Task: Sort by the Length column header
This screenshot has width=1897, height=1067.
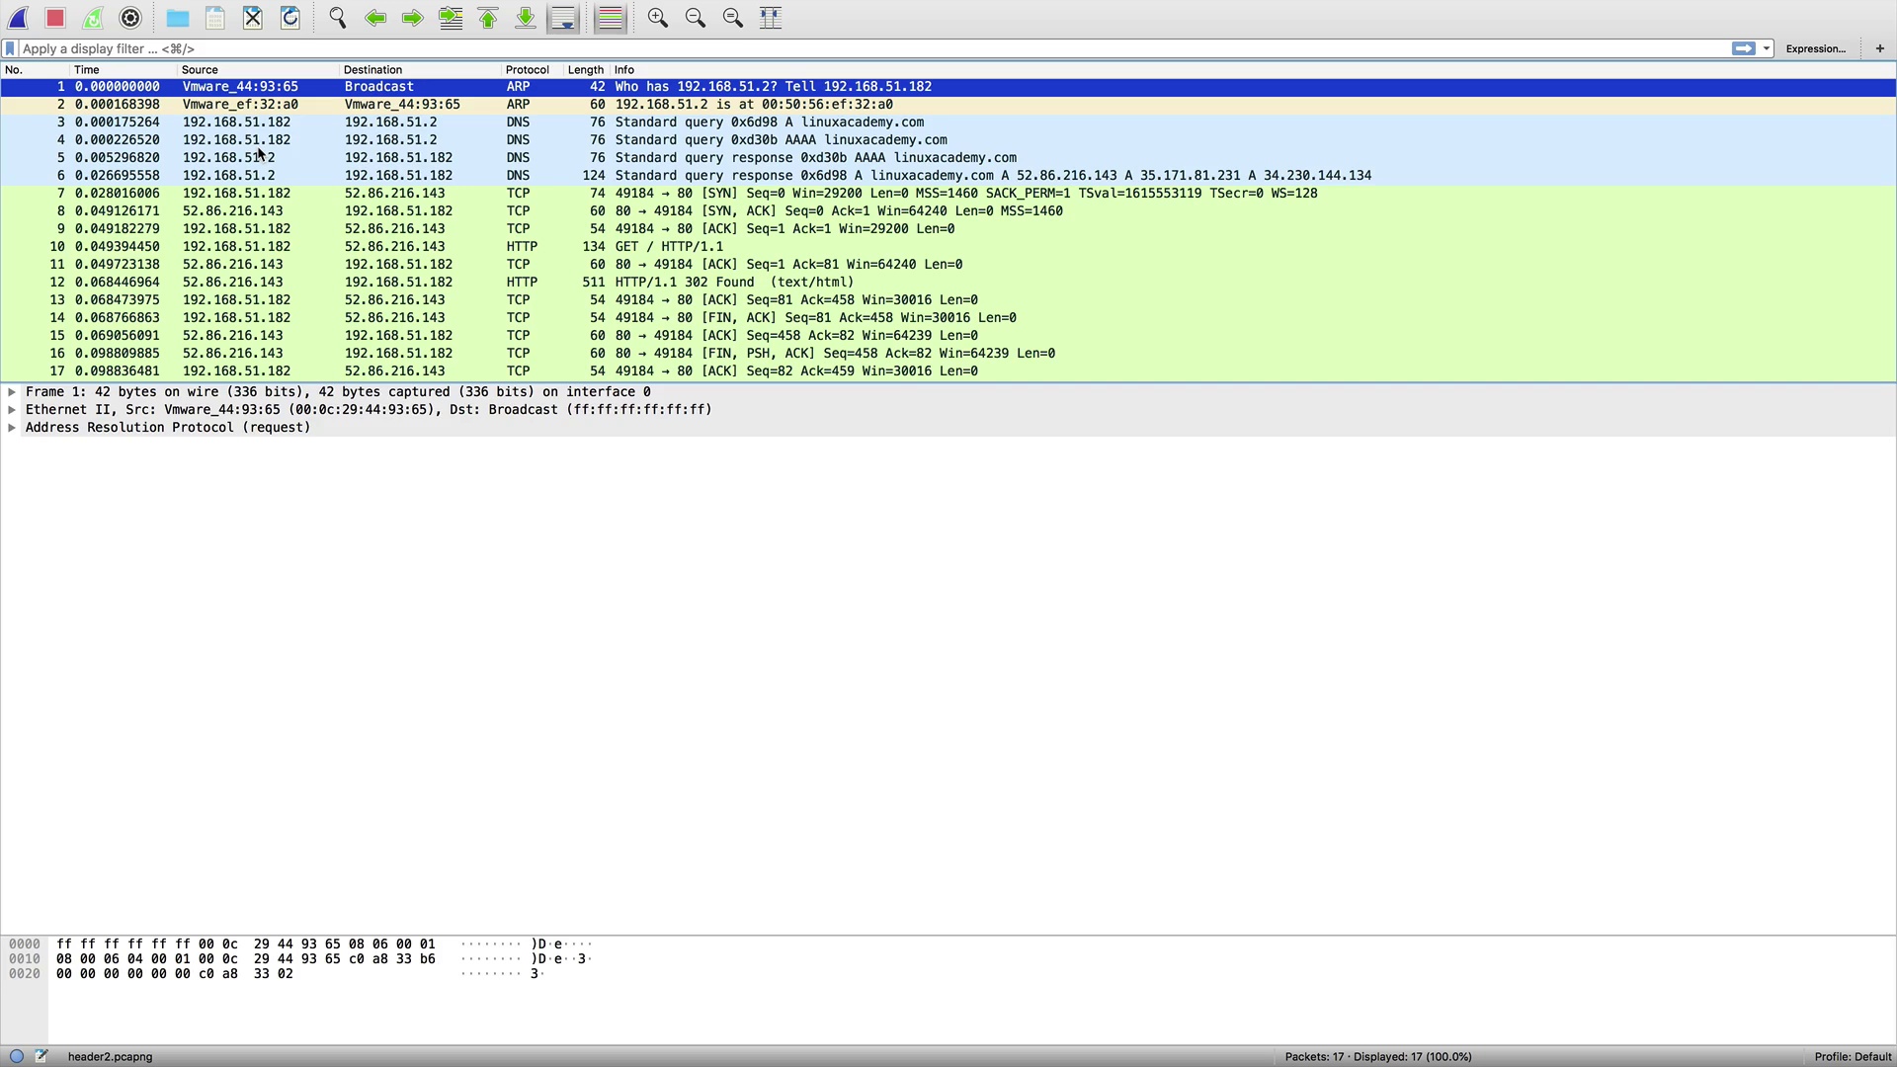Action: pyautogui.click(x=586, y=70)
